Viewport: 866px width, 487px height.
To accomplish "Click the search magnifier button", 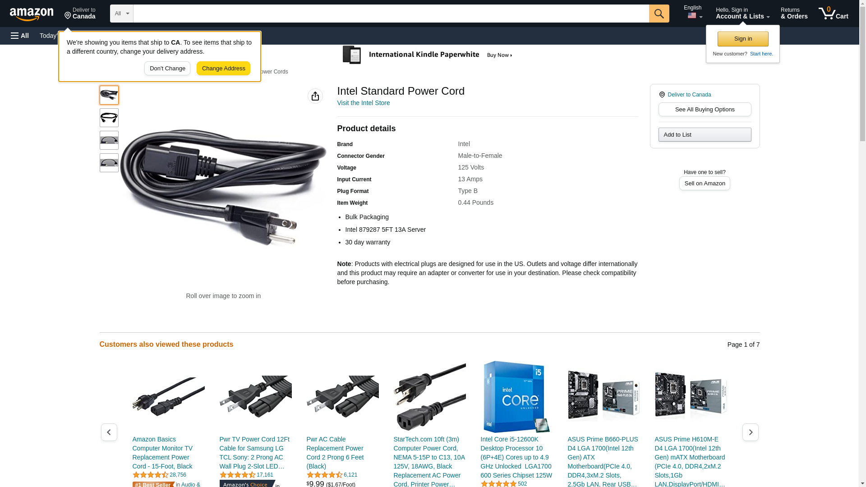I will click(659, 14).
